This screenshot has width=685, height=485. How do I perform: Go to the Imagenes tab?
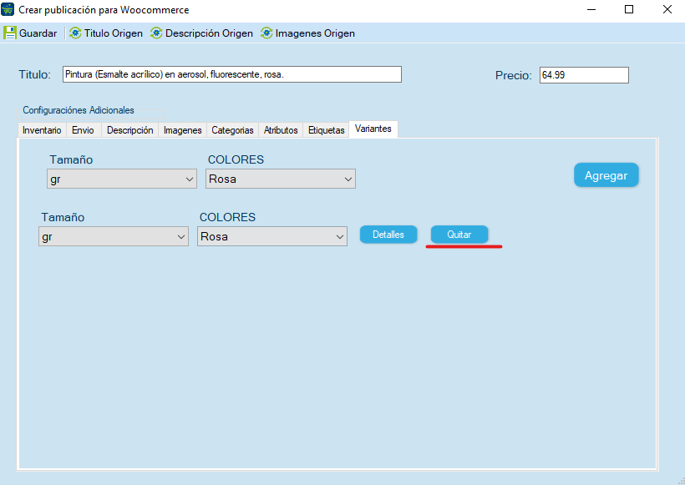tap(183, 130)
